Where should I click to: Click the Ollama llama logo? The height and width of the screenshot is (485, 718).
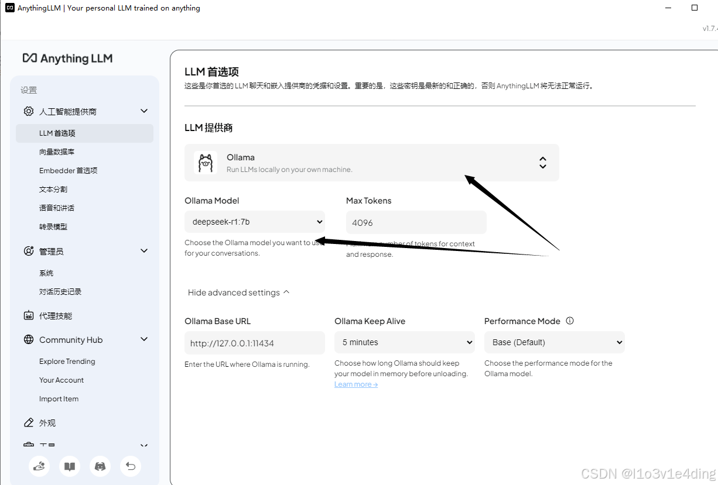(206, 163)
